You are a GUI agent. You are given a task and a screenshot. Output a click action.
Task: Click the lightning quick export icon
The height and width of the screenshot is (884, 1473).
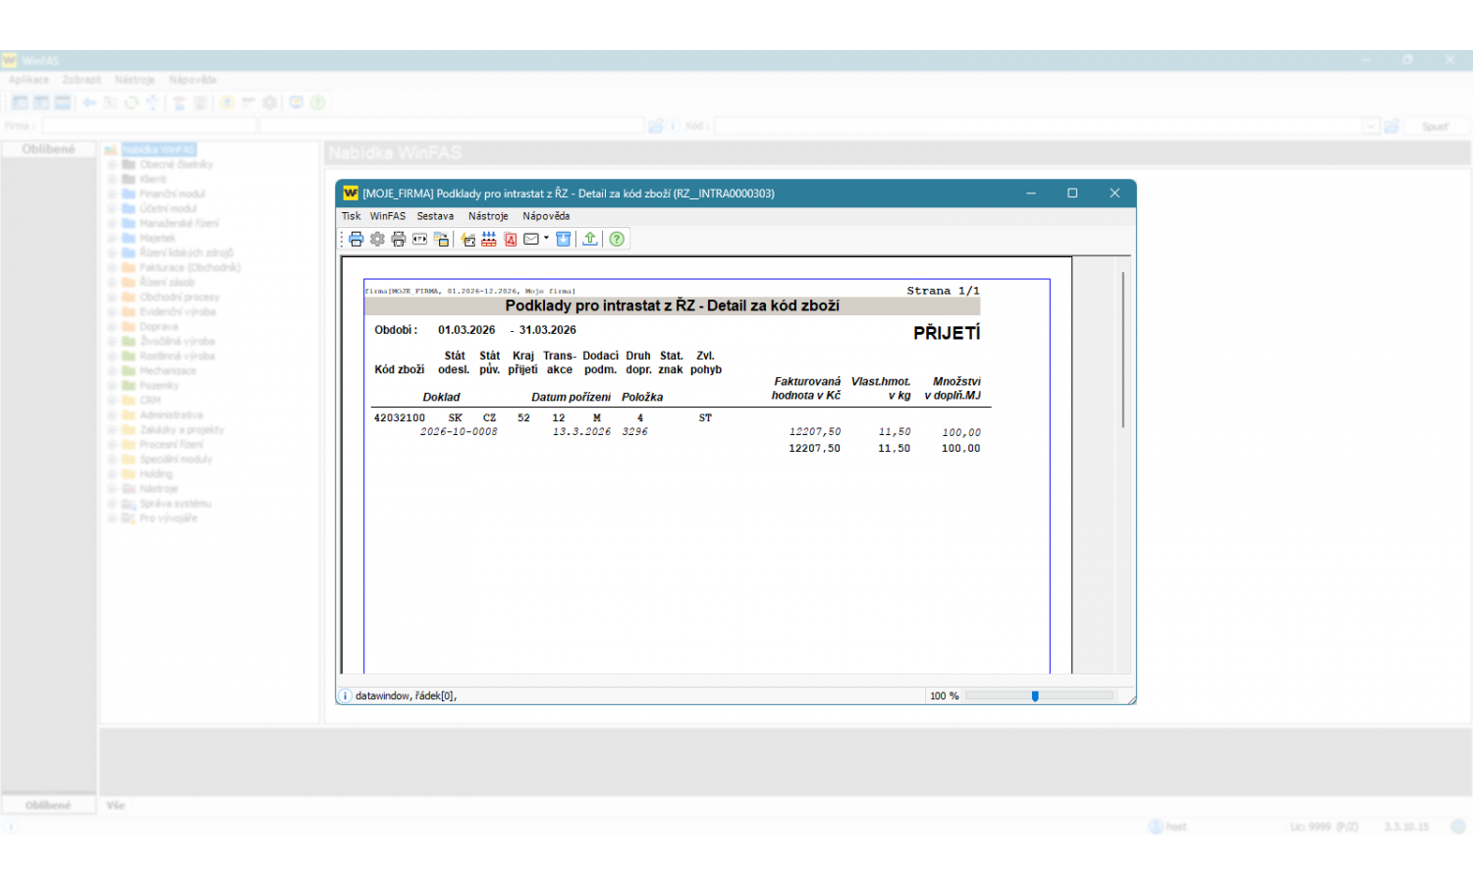pos(468,239)
